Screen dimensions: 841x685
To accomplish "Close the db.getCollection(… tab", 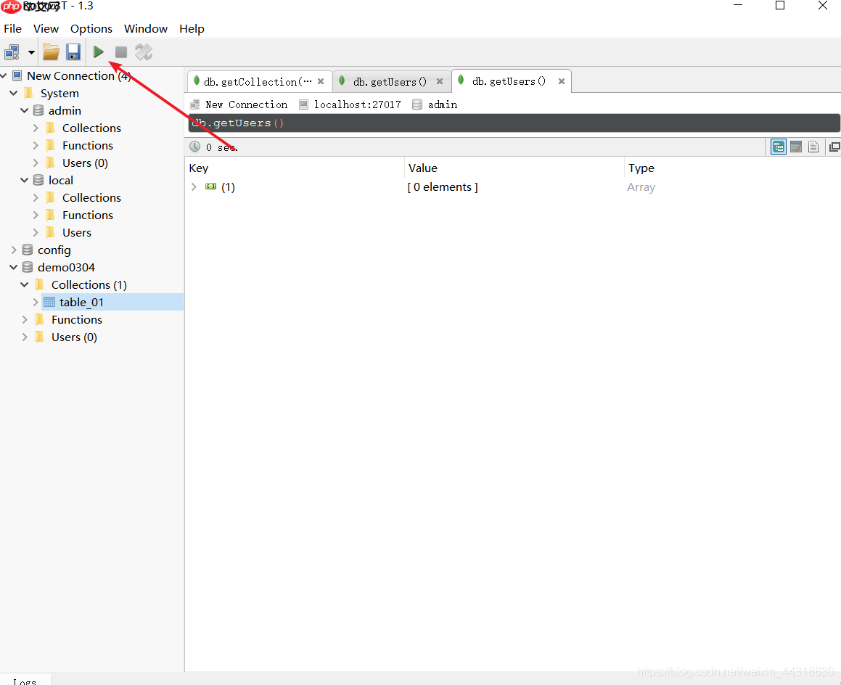I will coord(321,81).
